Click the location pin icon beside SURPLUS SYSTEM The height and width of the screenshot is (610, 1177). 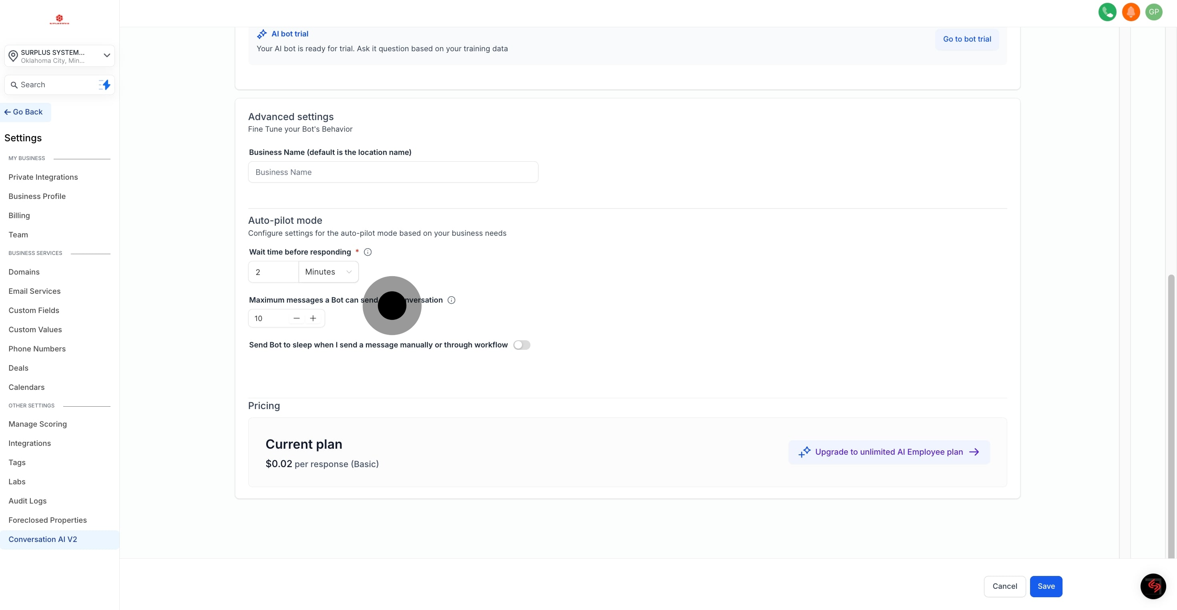click(13, 55)
